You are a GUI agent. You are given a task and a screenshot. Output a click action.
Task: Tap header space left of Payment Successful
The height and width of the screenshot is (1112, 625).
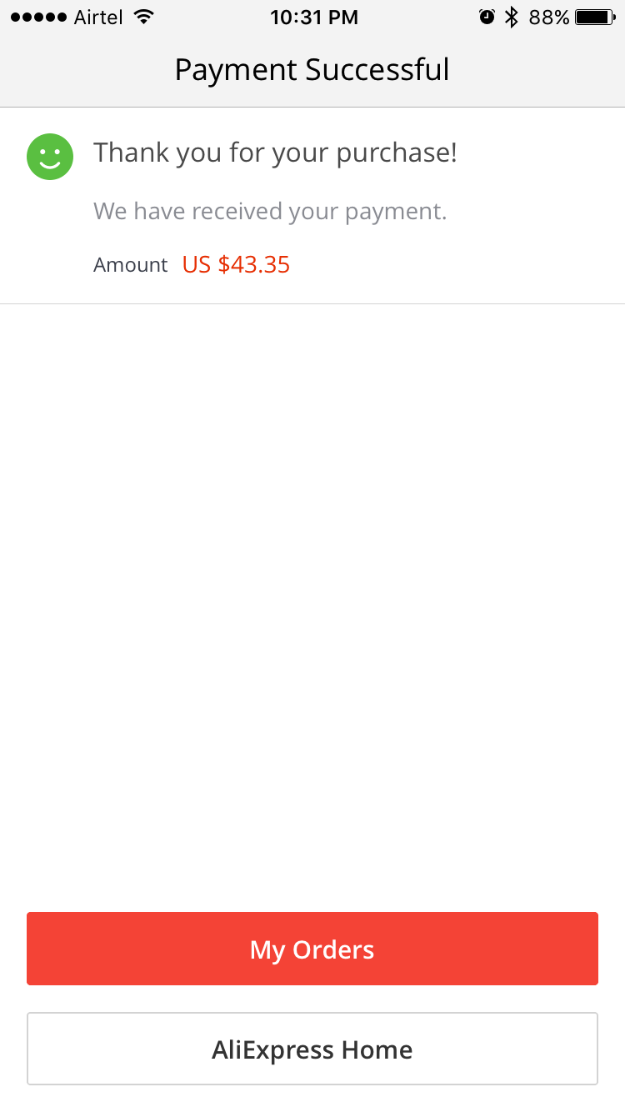coord(83,70)
